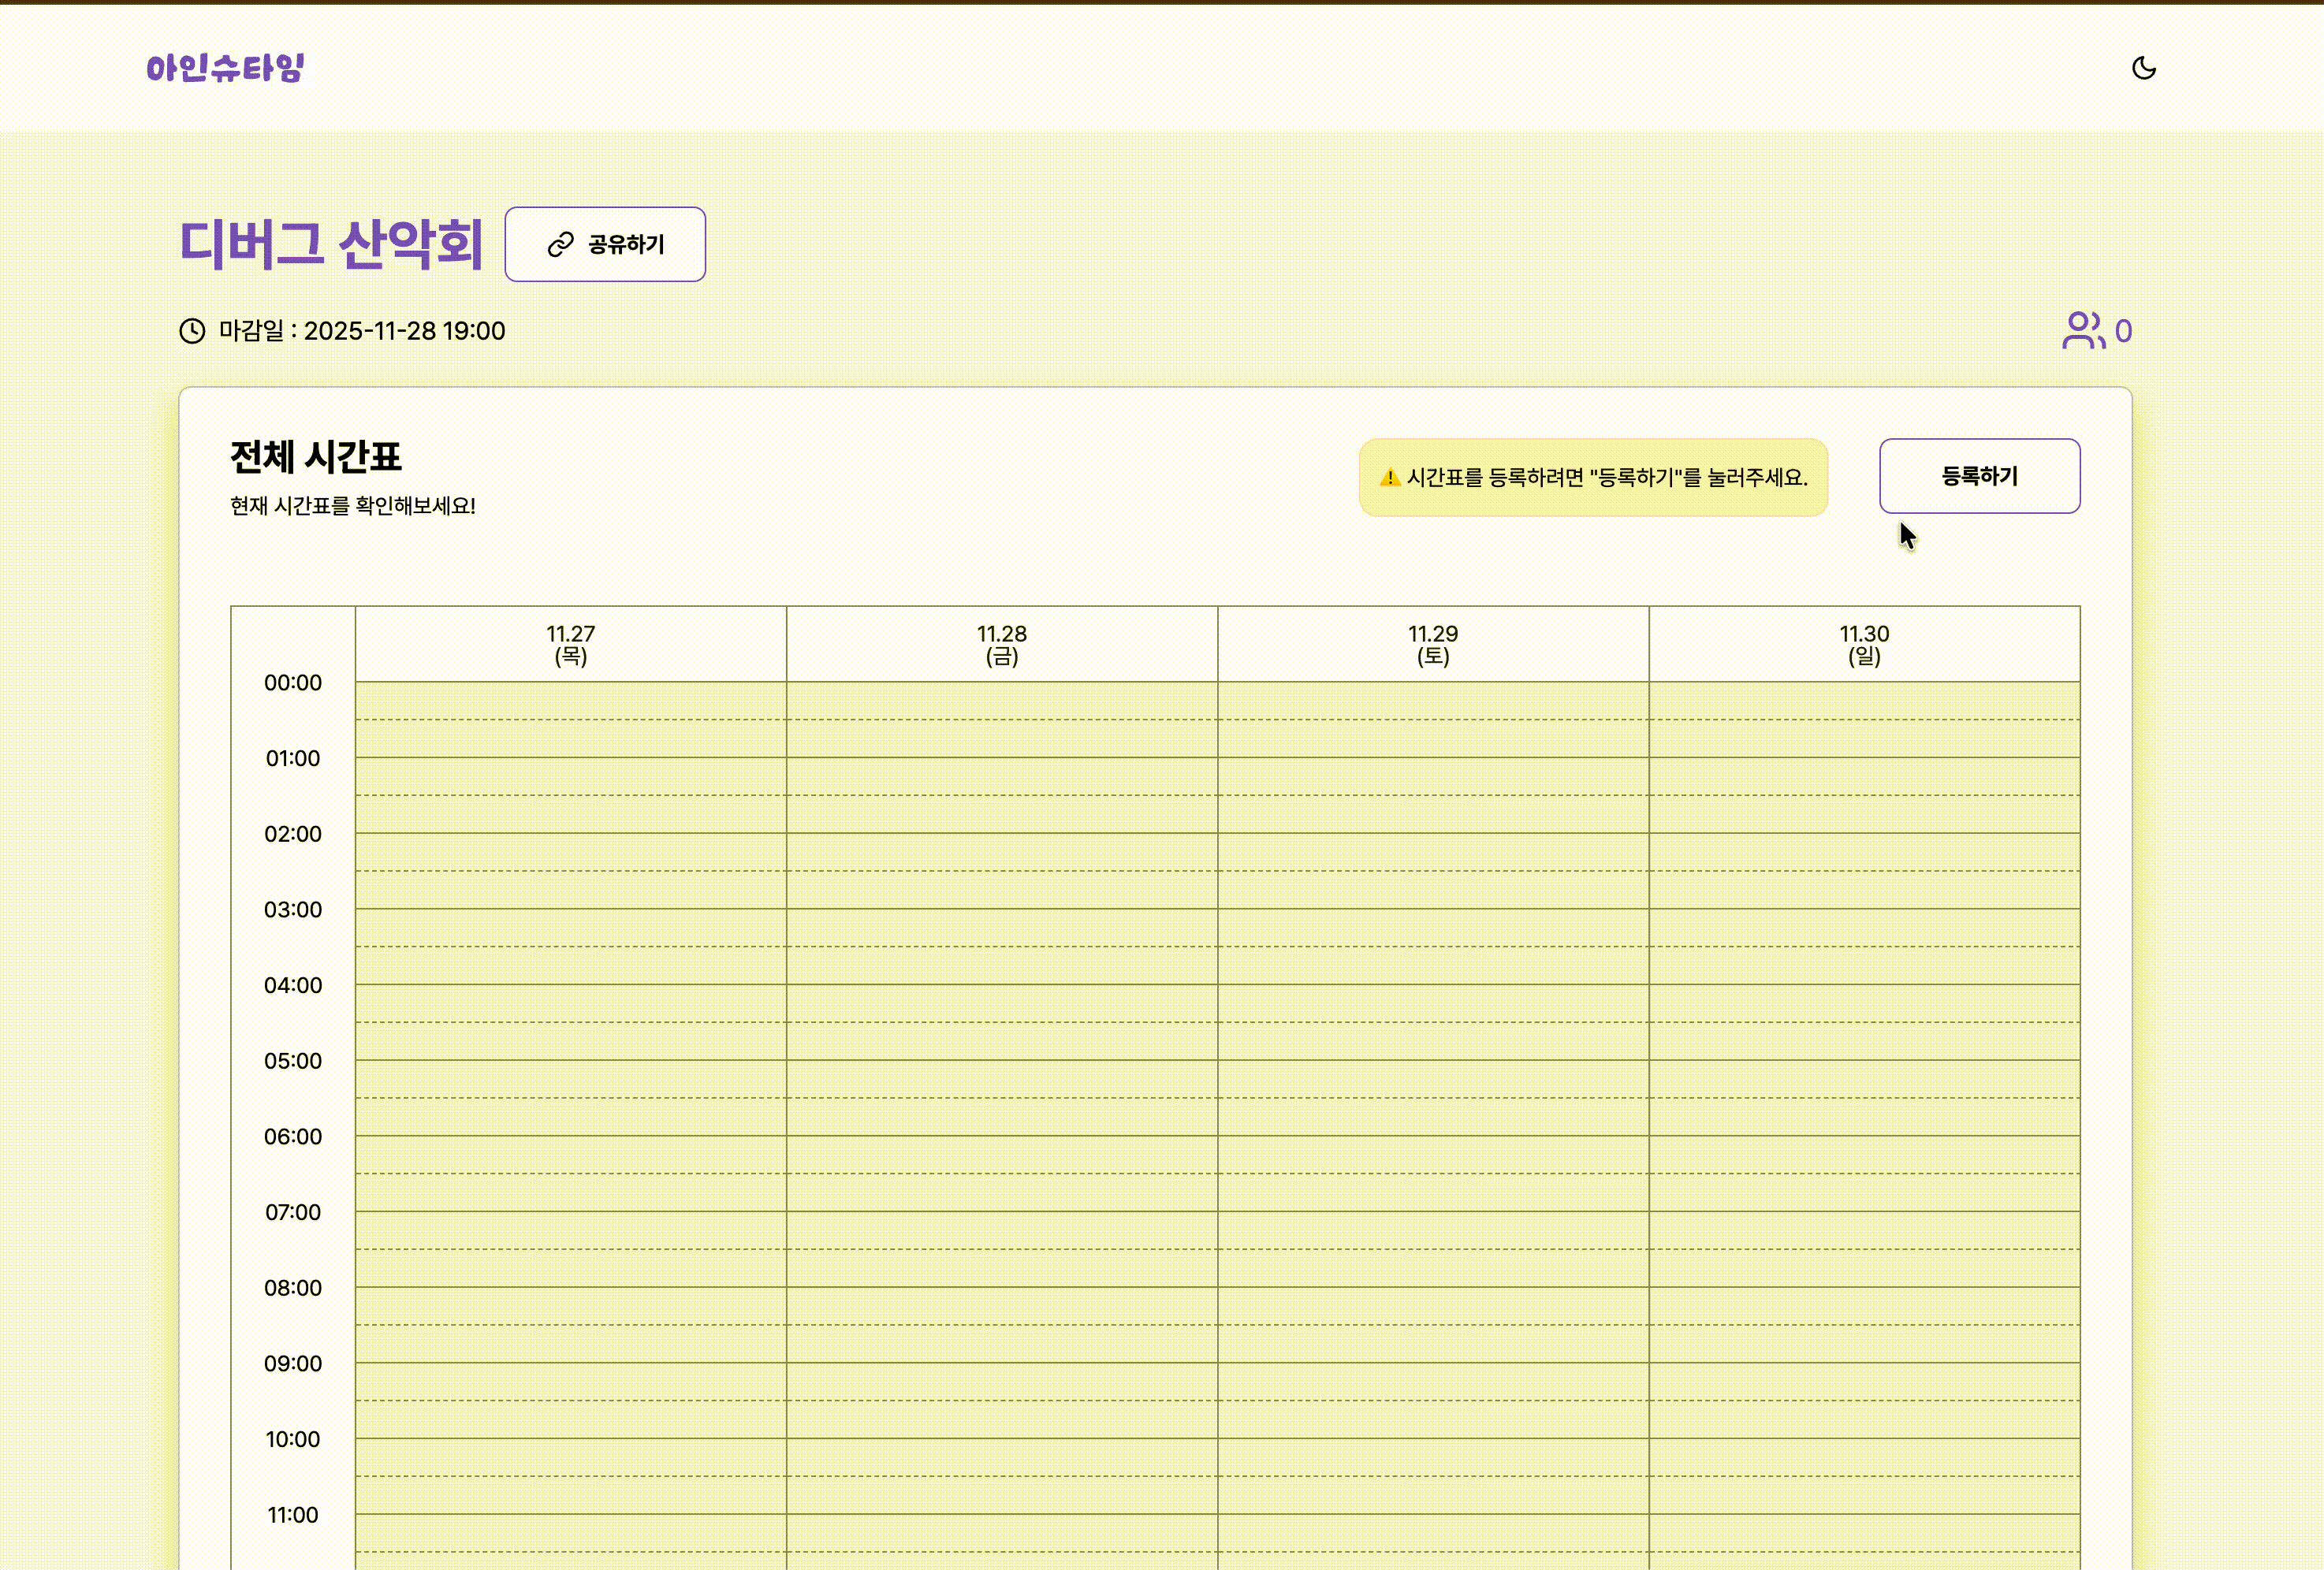Click the participant count number 0
This screenshot has width=2324, height=1570.
pos(2123,332)
